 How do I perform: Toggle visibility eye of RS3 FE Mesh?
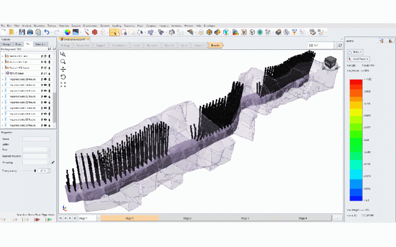click(x=46, y=73)
